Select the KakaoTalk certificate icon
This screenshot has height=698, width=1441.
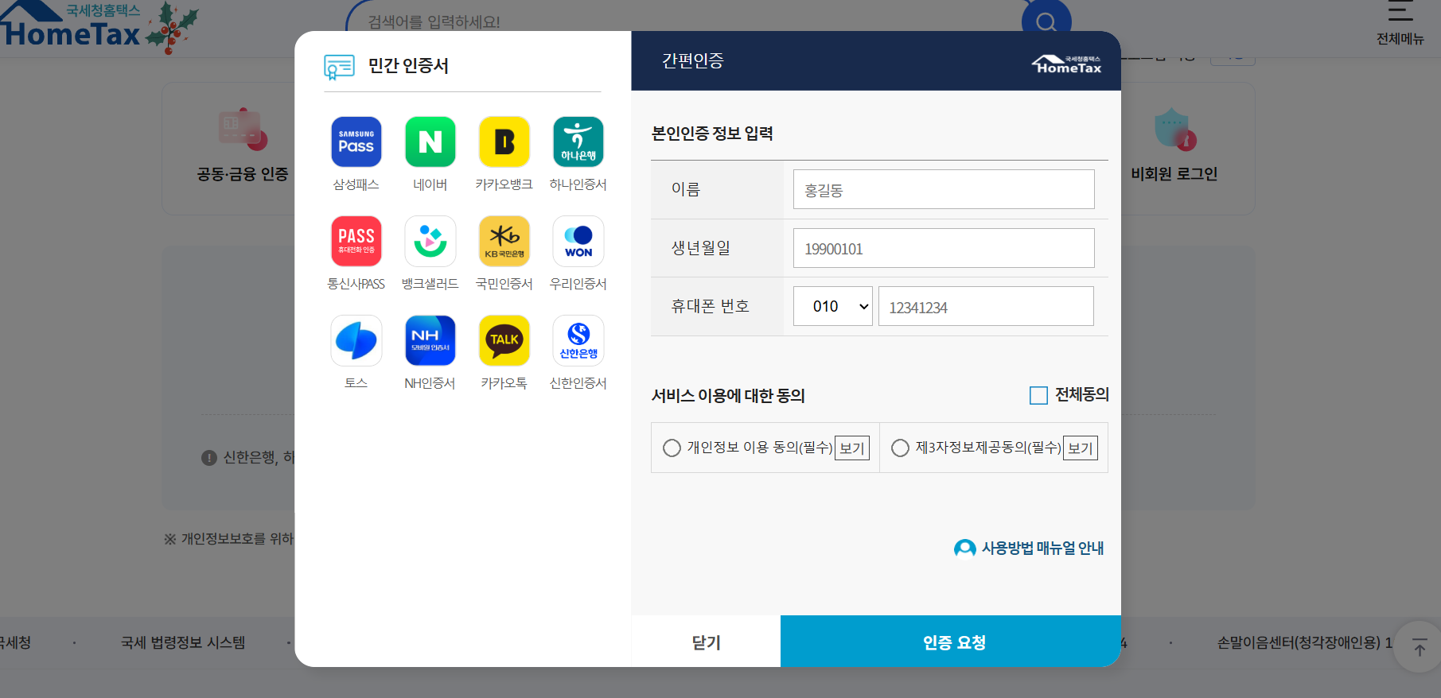(504, 340)
